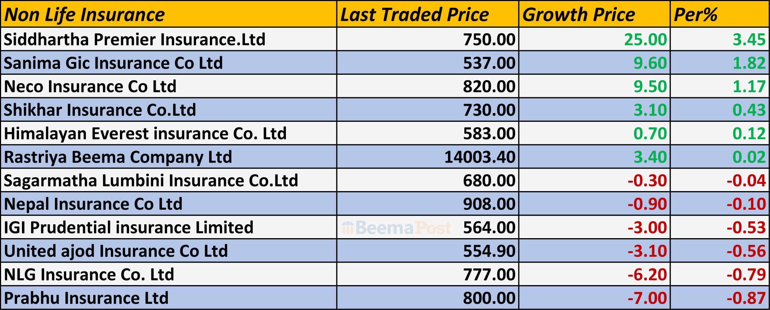Select the red -7.00 growth price value
The width and height of the screenshot is (770, 310).
click(x=647, y=298)
